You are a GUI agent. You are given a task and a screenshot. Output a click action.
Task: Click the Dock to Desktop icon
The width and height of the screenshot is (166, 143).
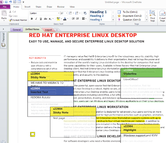[15, 2]
